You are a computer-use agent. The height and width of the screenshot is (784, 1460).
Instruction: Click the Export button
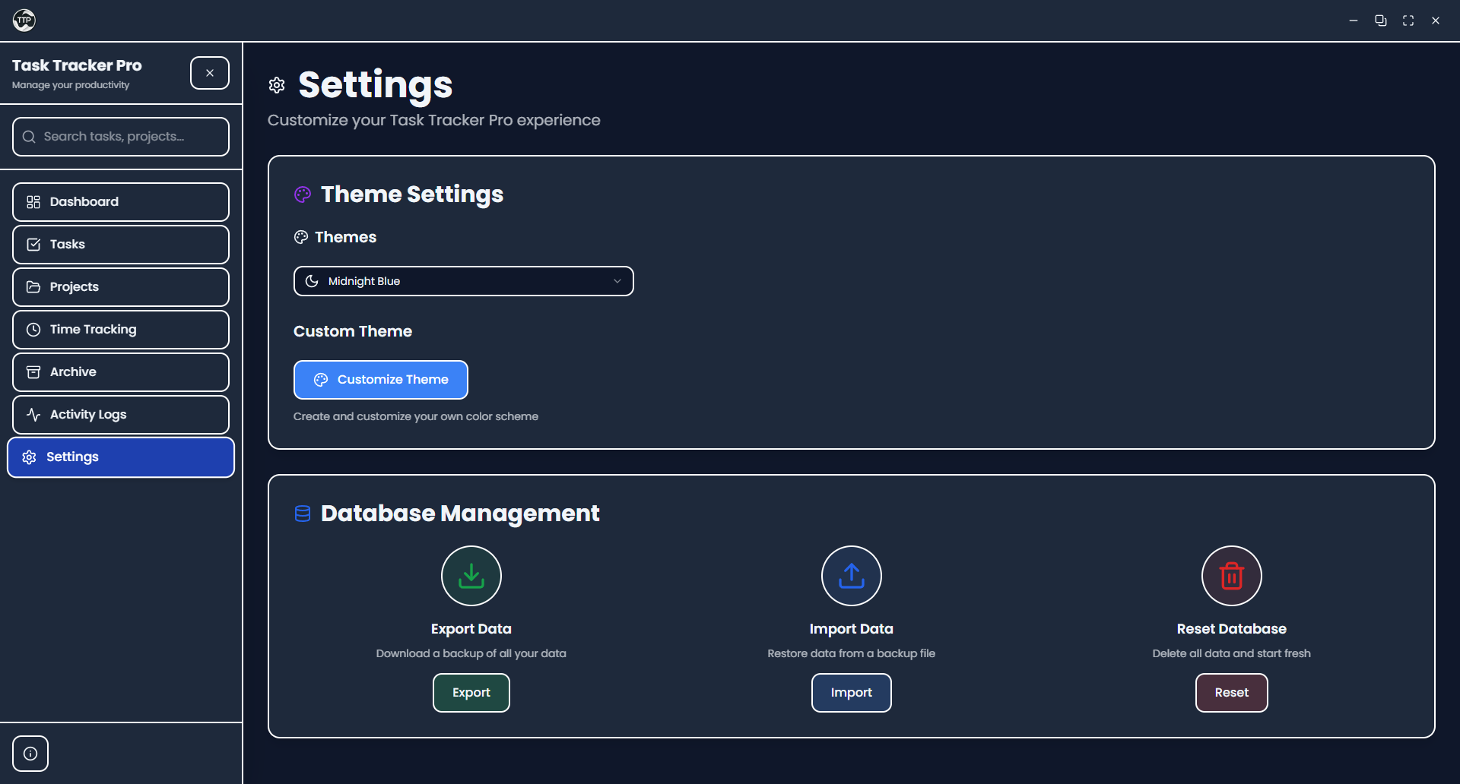pos(471,693)
